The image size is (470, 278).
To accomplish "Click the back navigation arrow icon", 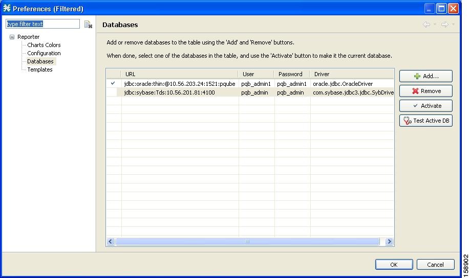I will pos(426,25).
